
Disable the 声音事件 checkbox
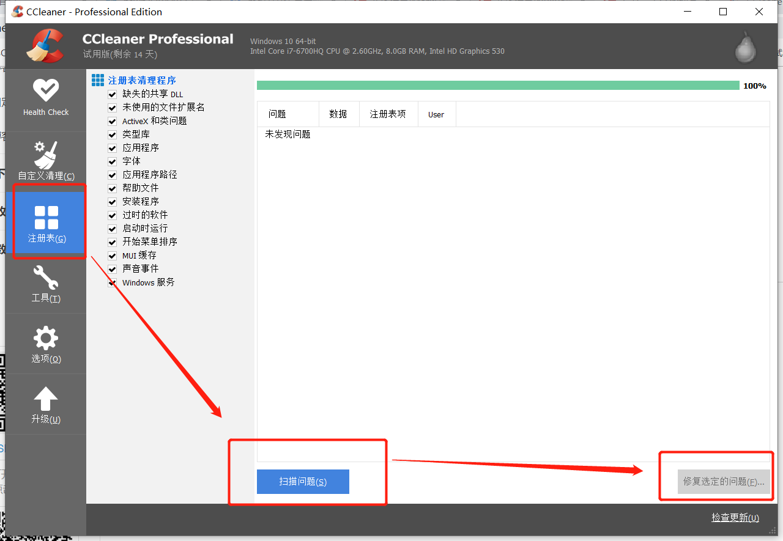(x=112, y=268)
